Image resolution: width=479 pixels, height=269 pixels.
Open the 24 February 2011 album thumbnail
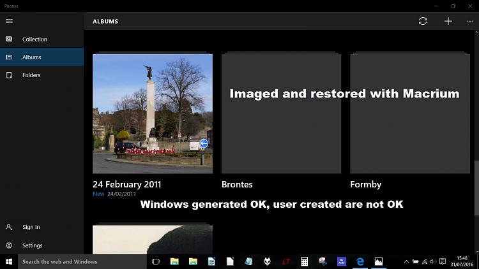click(153, 113)
